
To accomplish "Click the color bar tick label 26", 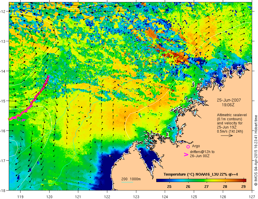I will [188, 186].
